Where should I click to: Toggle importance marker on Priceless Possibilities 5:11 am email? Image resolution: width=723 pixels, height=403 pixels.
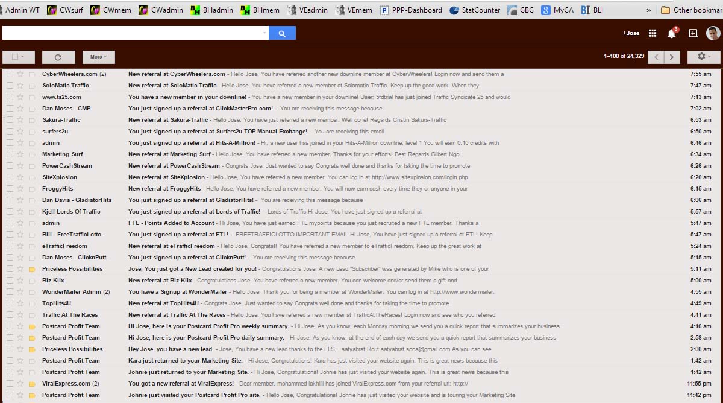(32, 269)
